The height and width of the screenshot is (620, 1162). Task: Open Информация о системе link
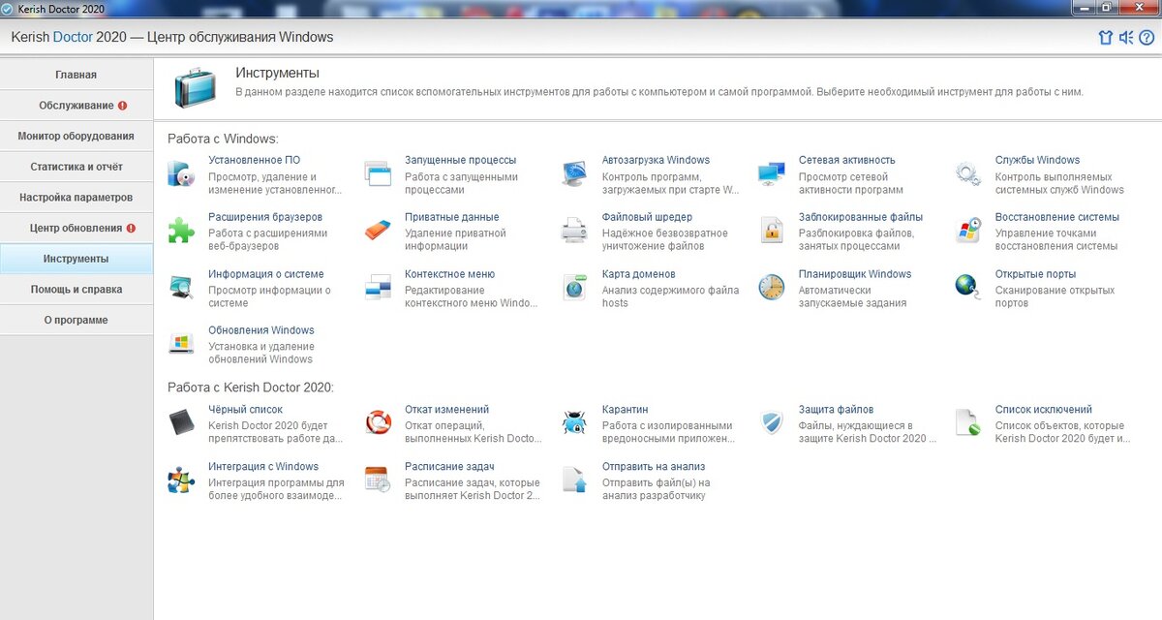[x=266, y=274]
